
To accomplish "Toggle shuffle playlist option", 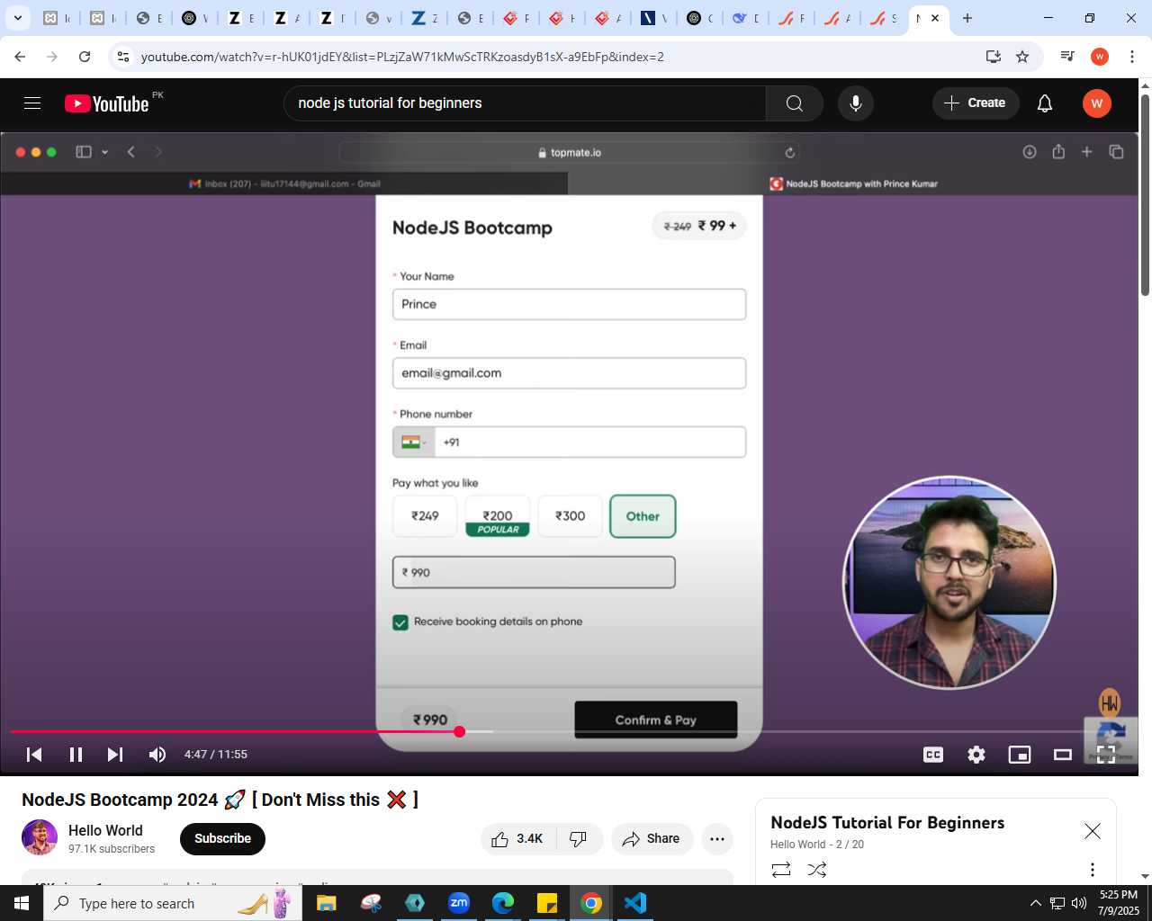I will pyautogui.click(x=817, y=870).
